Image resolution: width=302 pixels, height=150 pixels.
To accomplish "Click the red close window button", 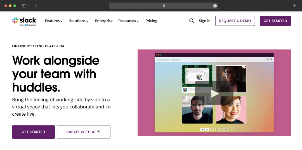I will pyautogui.click(x=6, y=6).
